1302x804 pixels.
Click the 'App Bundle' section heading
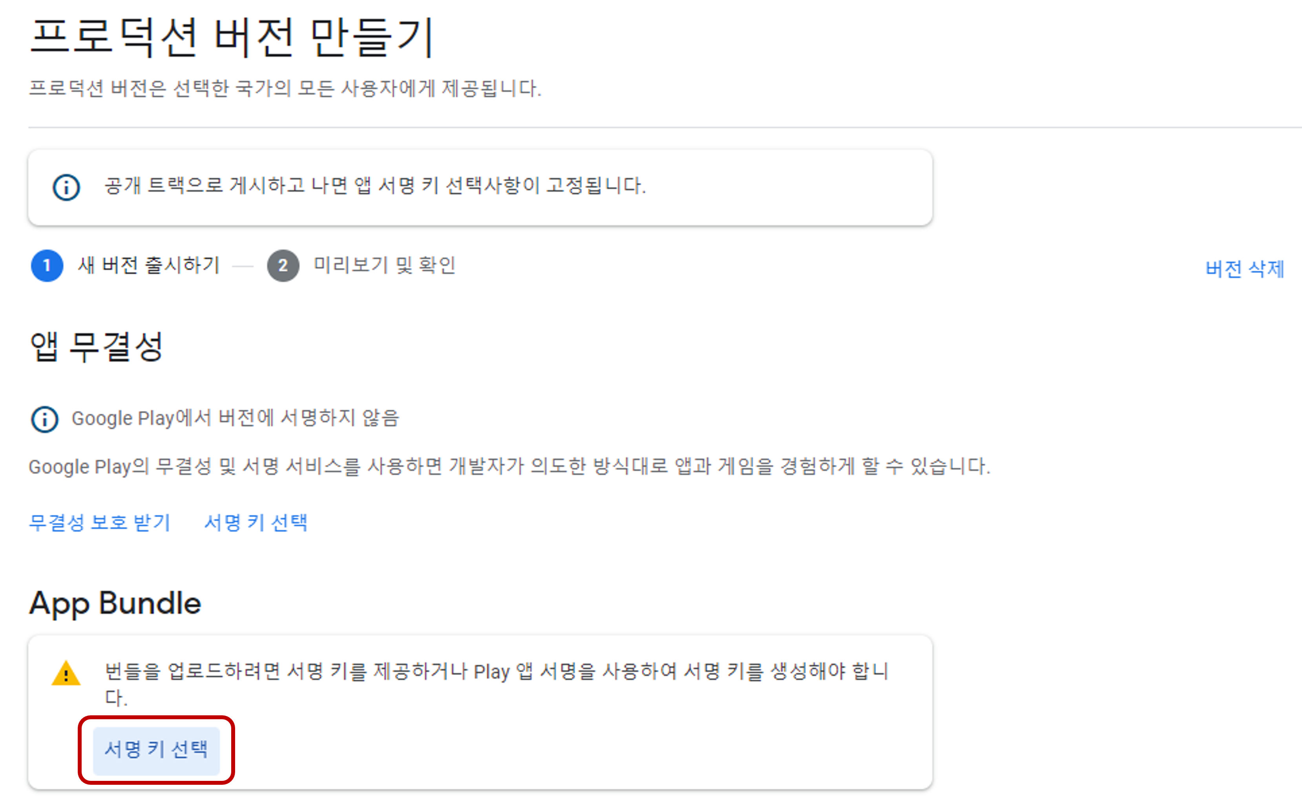click(115, 603)
